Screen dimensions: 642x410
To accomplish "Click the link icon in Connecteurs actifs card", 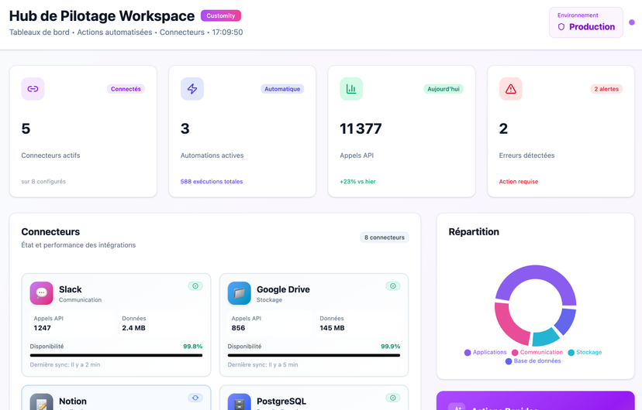I will pyautogui.click(x=33, y=89).
